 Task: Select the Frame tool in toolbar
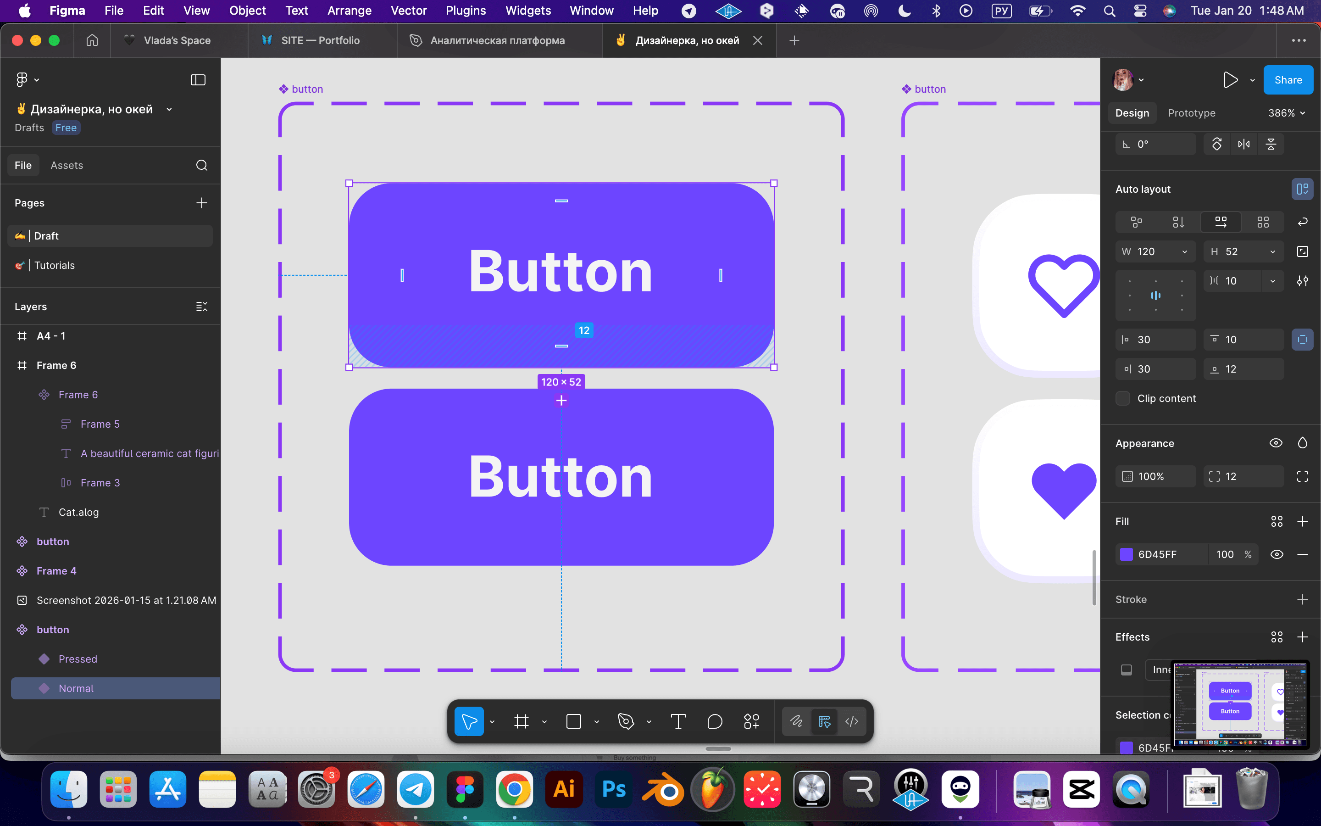tap(522, 722)
